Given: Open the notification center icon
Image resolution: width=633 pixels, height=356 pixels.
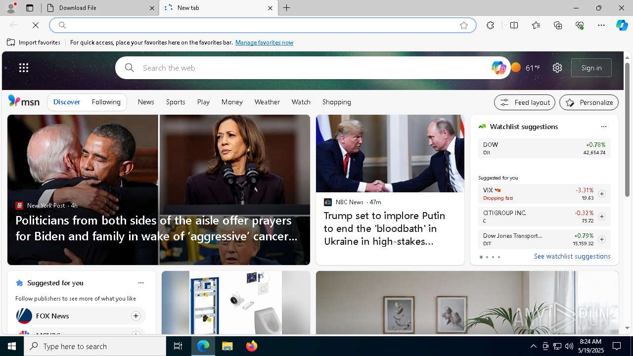Looking at the screenshot, I should click(x=617, y=346).
